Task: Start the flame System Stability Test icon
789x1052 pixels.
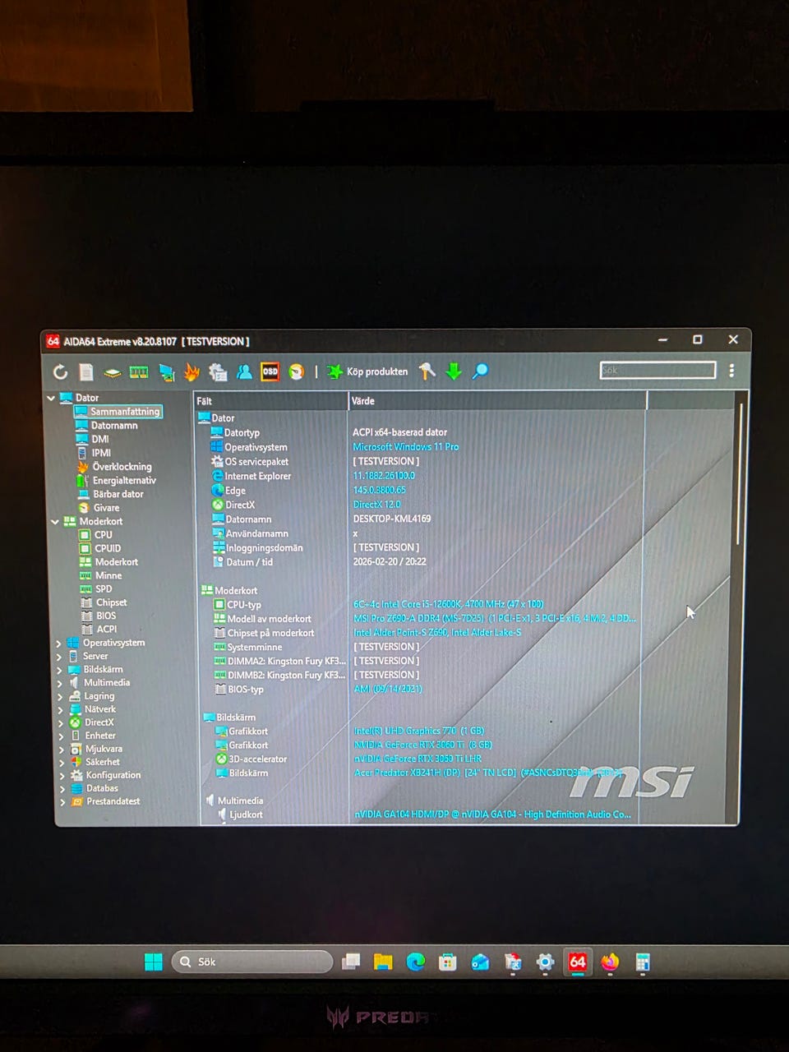Action: [x=191, y=372]
